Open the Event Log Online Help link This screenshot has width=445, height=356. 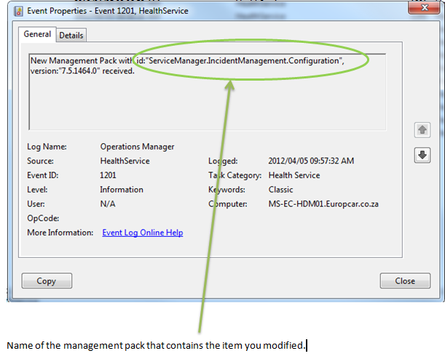[x=142, y=232]
